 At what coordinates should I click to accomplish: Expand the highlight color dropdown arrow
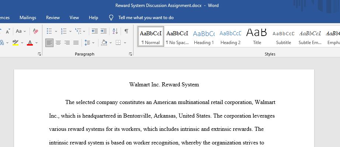22,43
